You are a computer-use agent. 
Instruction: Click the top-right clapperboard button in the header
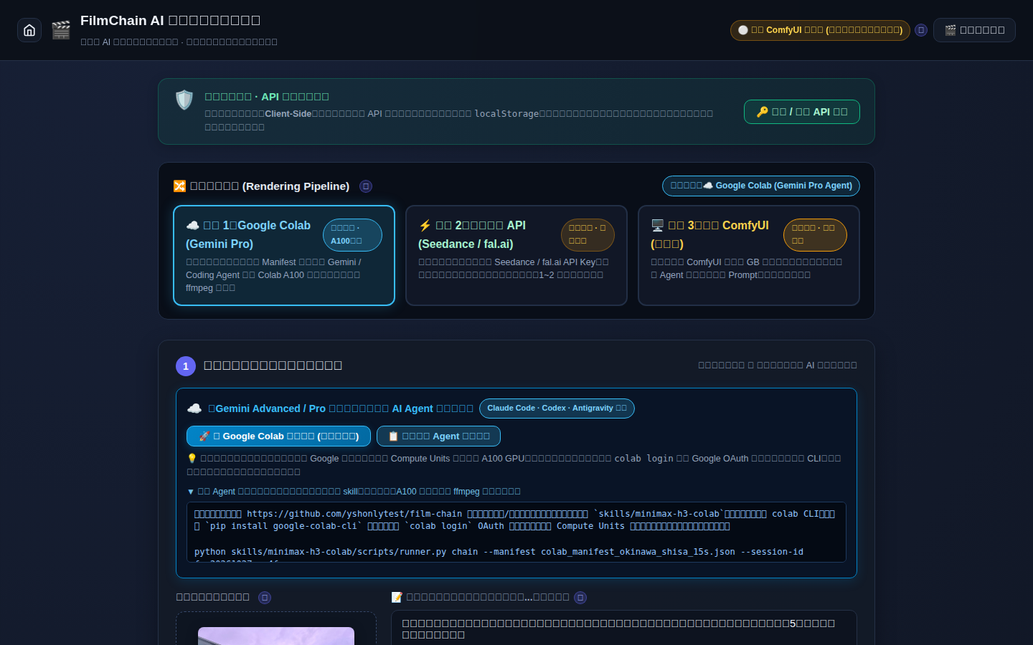[974, 30]
